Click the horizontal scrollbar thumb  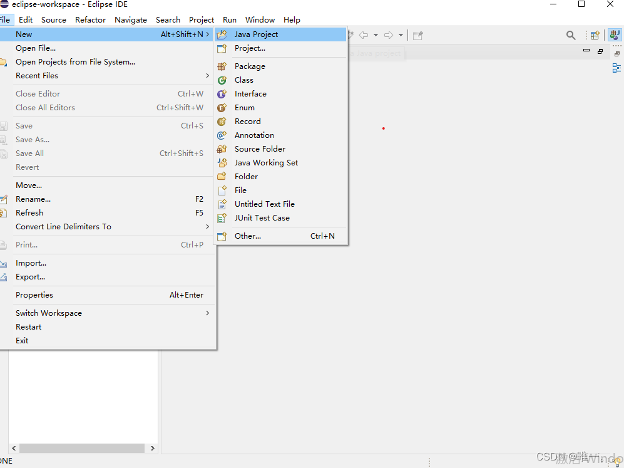(x=82, y=448)
